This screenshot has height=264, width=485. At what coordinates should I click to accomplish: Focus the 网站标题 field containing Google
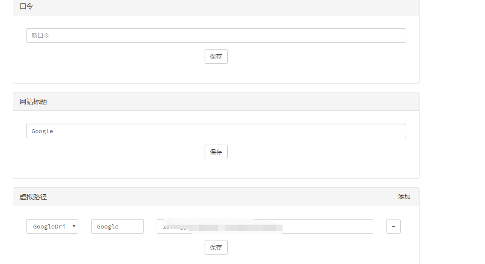point(216,131)
